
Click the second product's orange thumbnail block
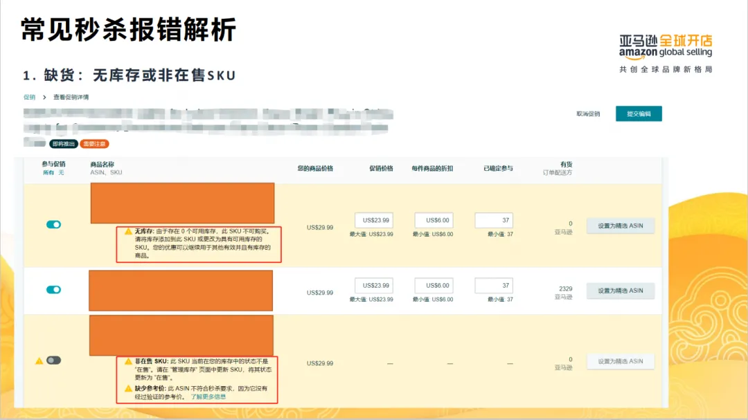pos(181,291)
